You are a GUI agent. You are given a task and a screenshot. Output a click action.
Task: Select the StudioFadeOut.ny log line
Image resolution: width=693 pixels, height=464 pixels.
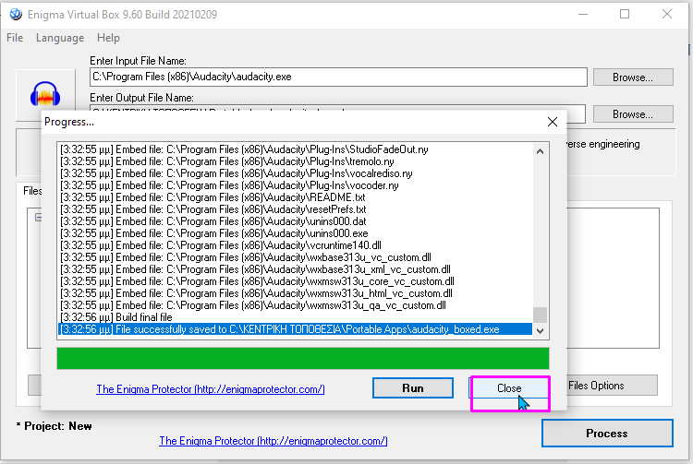296,149
